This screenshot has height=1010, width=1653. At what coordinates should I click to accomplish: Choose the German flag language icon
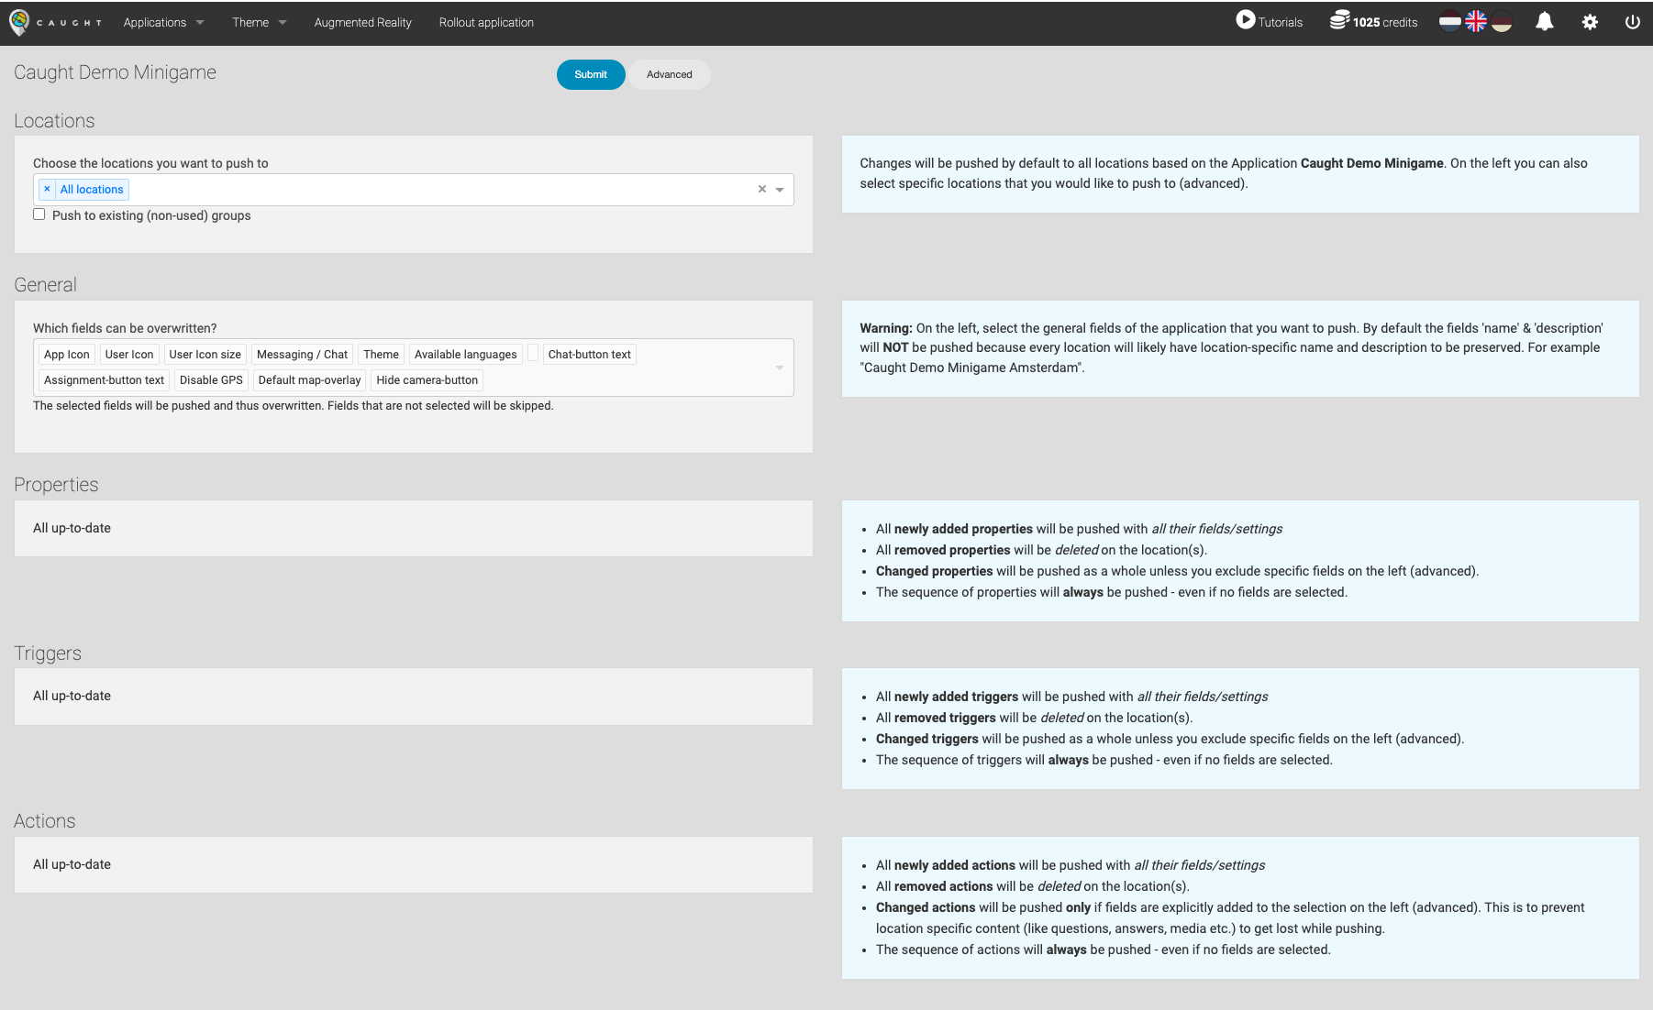[1502, 22]
